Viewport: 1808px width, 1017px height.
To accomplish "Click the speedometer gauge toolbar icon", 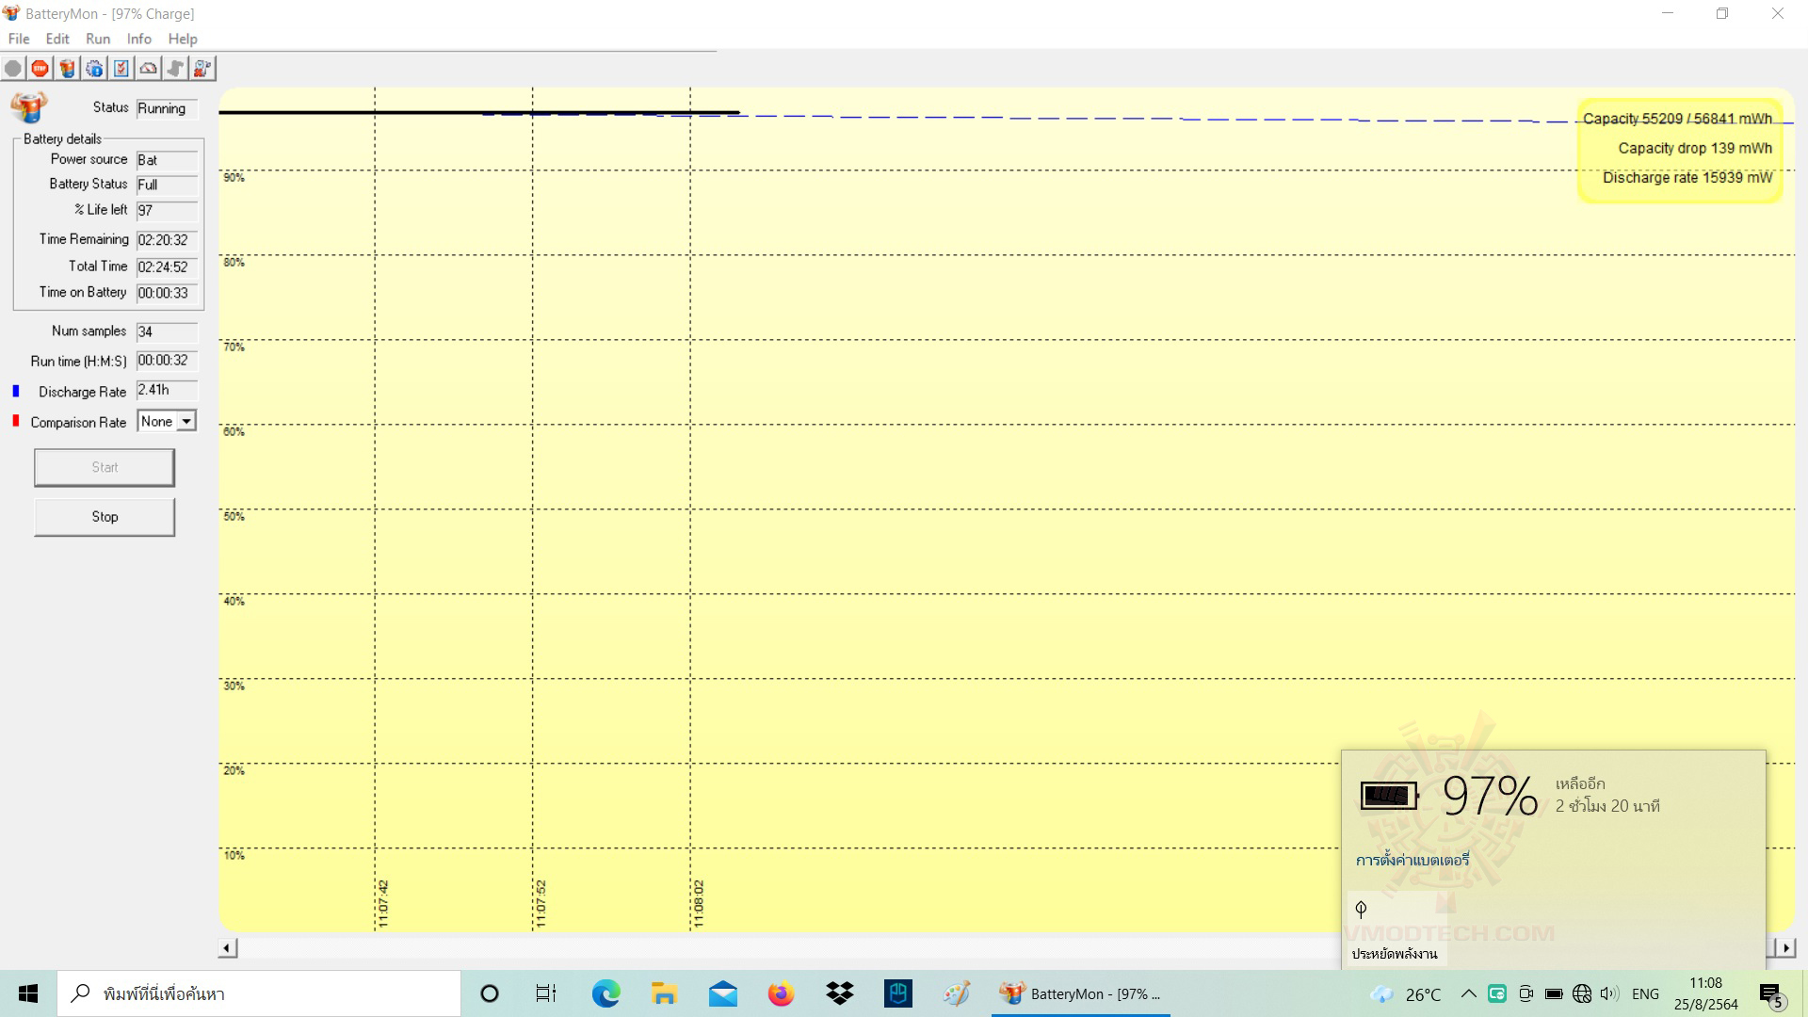I will pyautogui.click(x=149, y=69).
